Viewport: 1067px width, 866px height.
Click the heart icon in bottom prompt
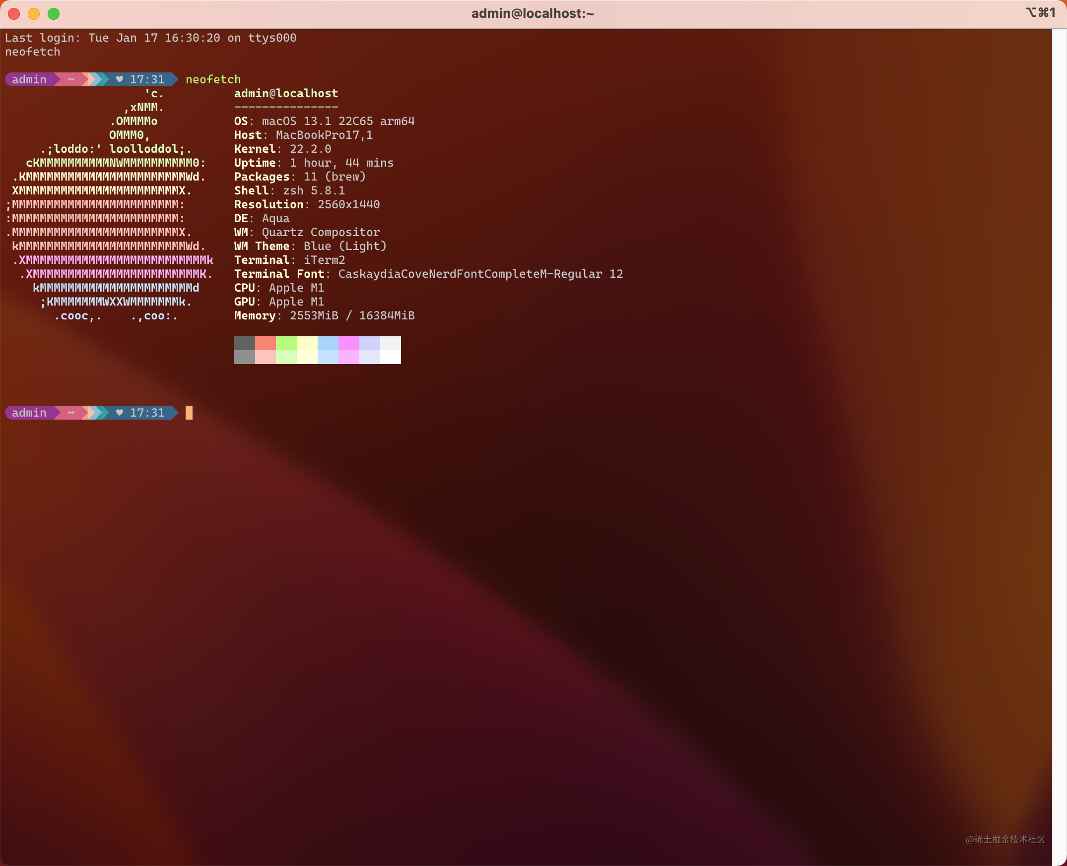(x=119, y=413)
